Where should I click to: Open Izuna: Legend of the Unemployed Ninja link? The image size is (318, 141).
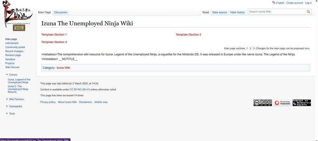click(x=19, y=81)
